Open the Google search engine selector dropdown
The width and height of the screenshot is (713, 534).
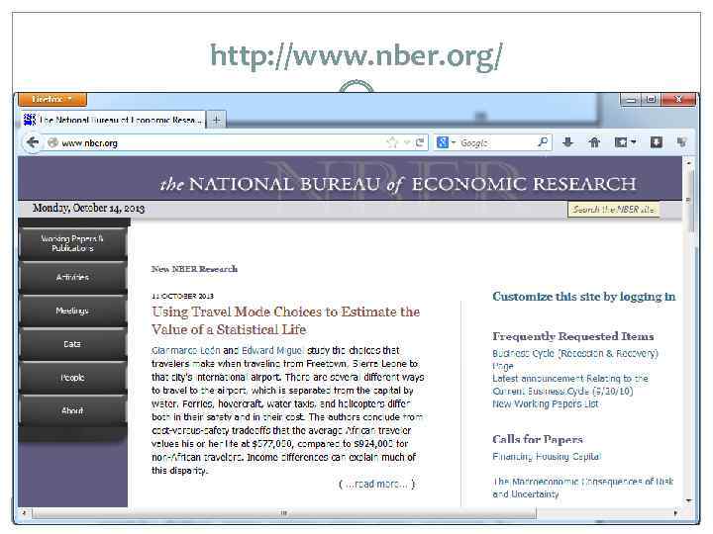coord(446,142)
